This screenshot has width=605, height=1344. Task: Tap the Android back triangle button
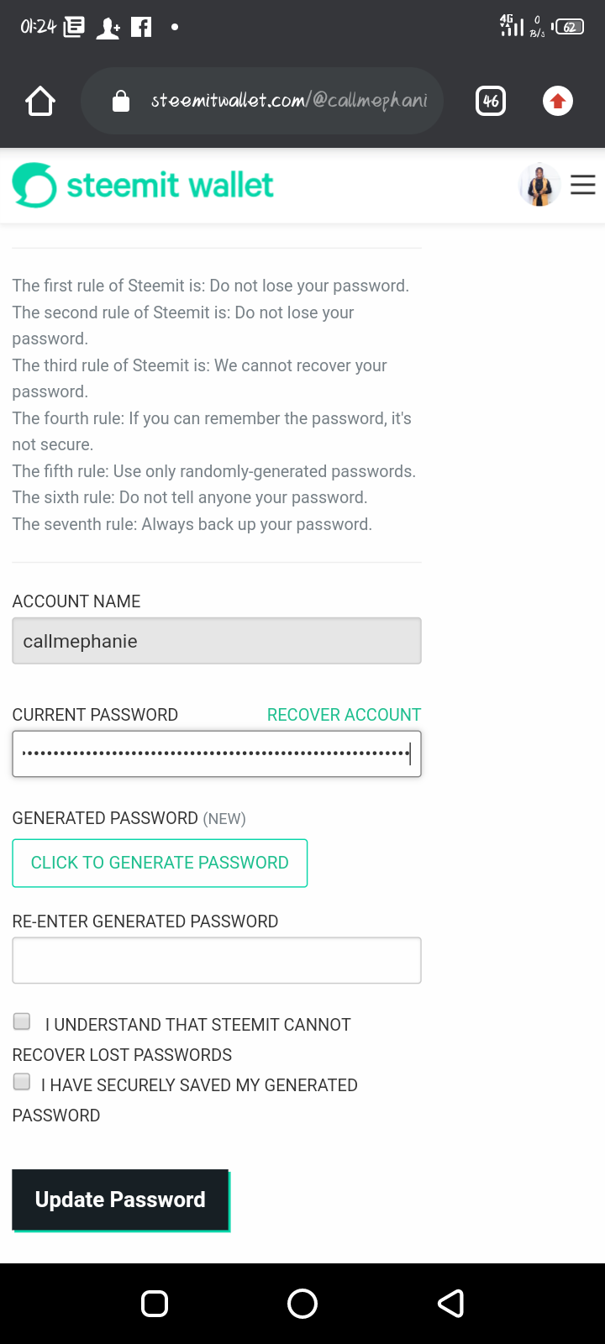tap(451, 1304)
